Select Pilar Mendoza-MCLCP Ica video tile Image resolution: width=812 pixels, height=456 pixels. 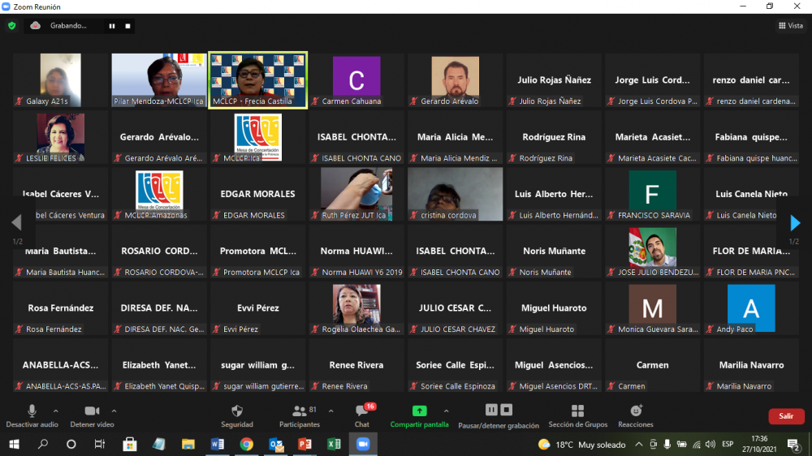[x=159, y=80]
